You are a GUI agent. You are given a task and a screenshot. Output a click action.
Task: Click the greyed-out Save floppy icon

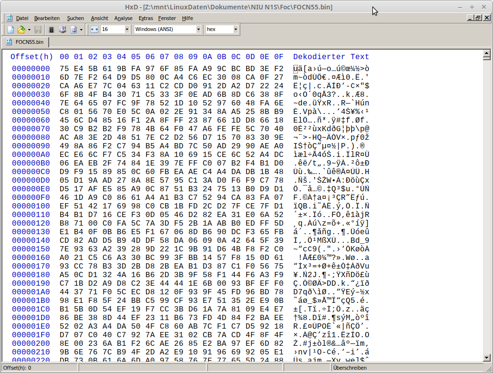(x=38, y=30)
